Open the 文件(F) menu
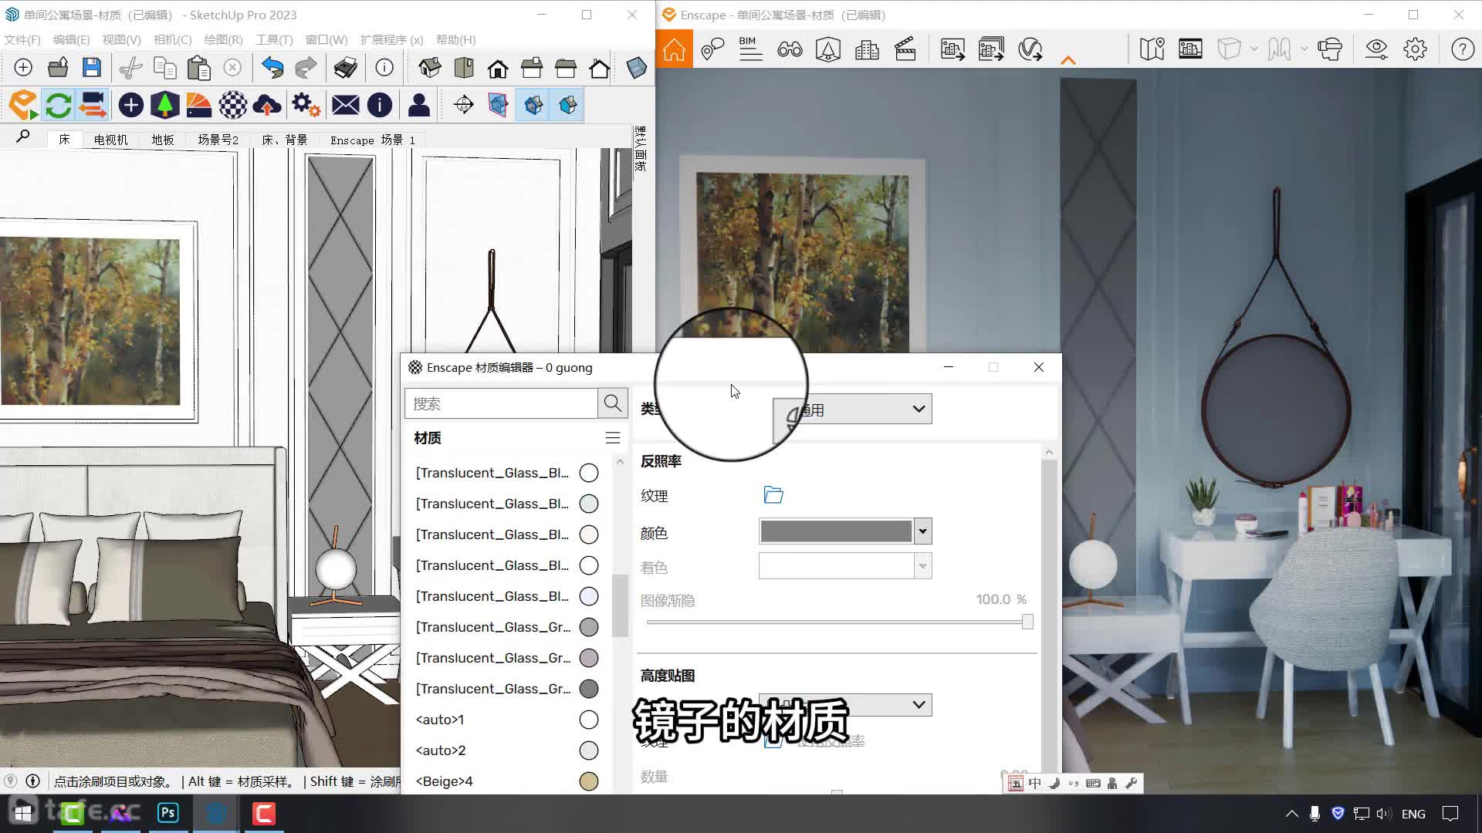This screenshot has width=1482, height=833. click(22, 39)
